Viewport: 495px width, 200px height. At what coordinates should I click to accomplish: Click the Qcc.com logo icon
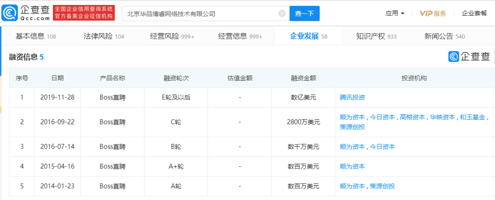[9, 13]
